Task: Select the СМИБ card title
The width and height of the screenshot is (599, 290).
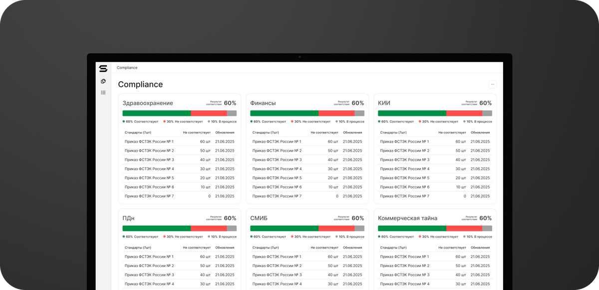Action: (x=259, y=218)
